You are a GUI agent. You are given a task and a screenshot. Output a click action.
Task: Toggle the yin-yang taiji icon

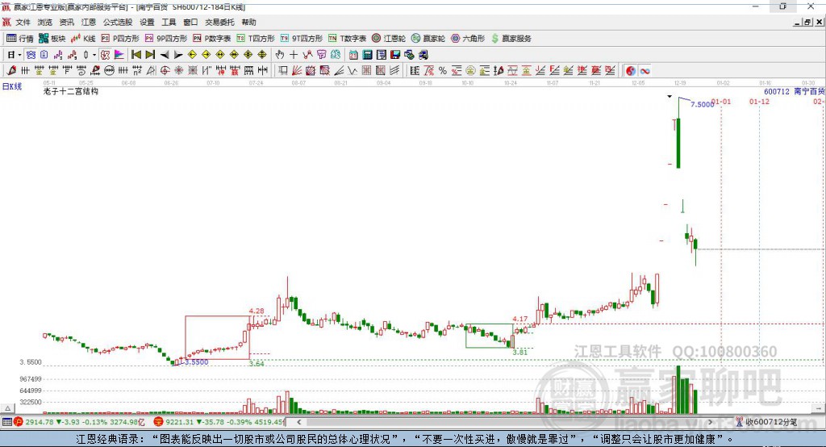631,71
